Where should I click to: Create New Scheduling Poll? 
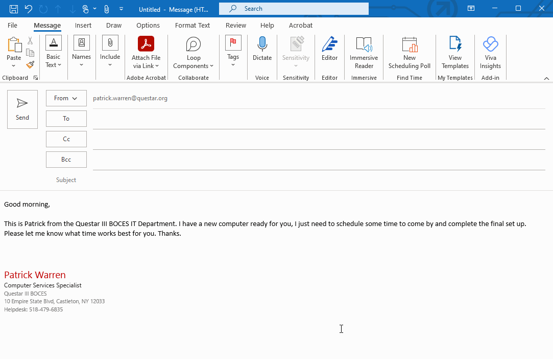410,53
